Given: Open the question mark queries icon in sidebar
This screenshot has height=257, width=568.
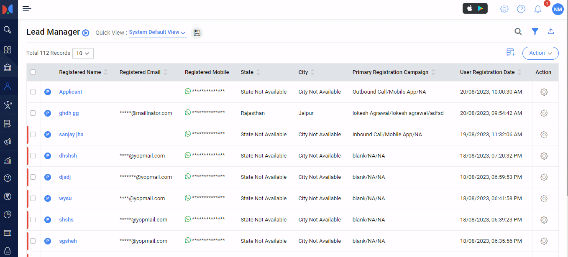Looking at the screenshot, I should [x=8, y=178].
